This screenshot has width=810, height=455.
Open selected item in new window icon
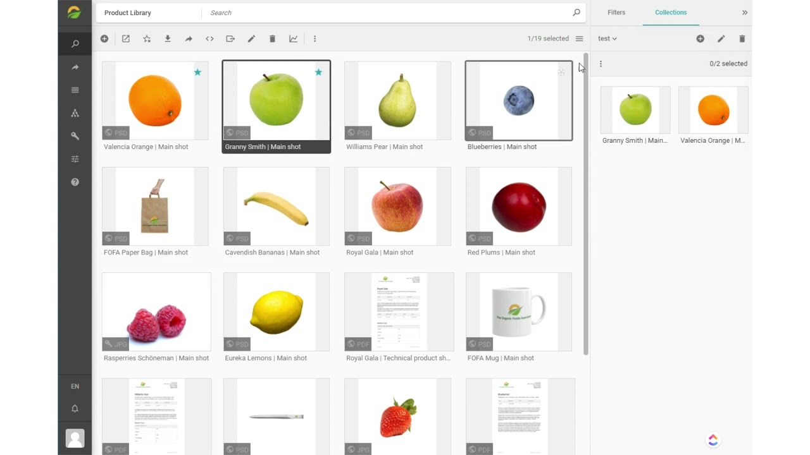pyautogui.click(x=126, y=39)
